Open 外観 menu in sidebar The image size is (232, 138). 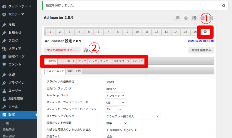click(x=19, y=75)
